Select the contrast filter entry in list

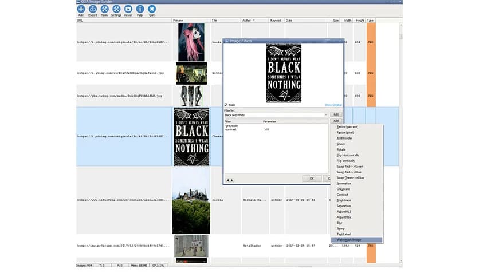[x=231, y=130]
